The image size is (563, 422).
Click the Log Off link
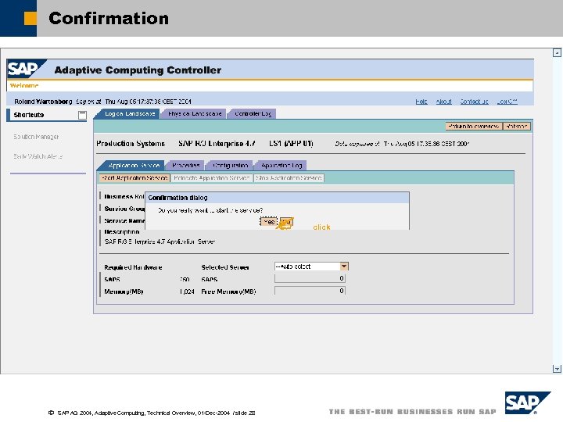(x=507, y=102)
